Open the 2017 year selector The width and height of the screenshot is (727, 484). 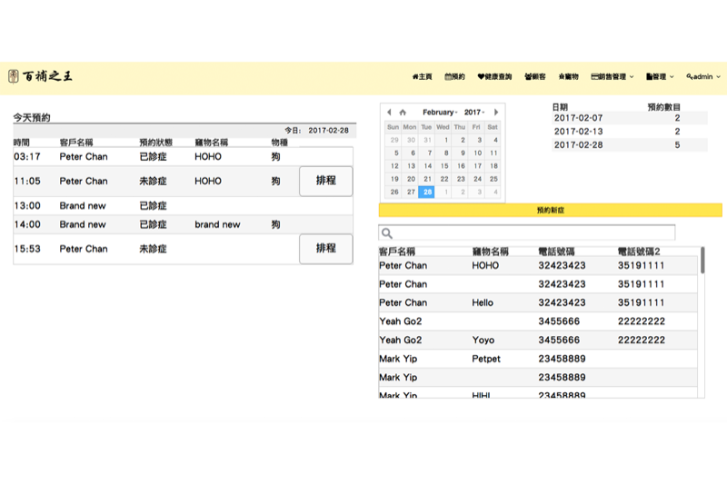(x=474, y=112)
